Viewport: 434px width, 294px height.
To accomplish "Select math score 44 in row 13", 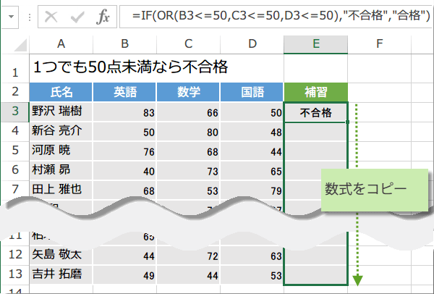I will click(x=188, y=274).
